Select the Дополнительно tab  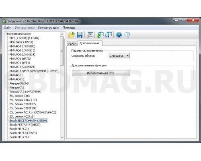click(x=90, y=43)
